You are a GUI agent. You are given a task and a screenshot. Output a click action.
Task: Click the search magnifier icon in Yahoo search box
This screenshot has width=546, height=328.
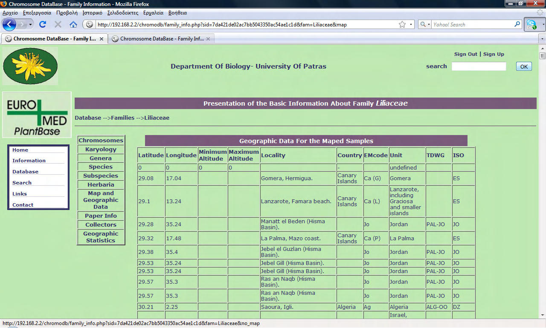[x=517, y=24]
